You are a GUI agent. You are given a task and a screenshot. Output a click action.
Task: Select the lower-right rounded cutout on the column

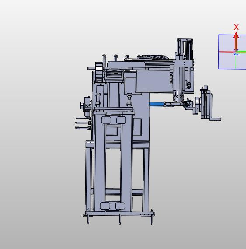120,206
